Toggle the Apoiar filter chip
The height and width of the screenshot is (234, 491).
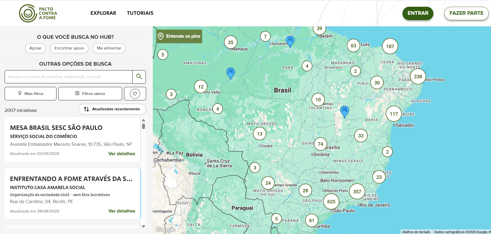point(36,48)
